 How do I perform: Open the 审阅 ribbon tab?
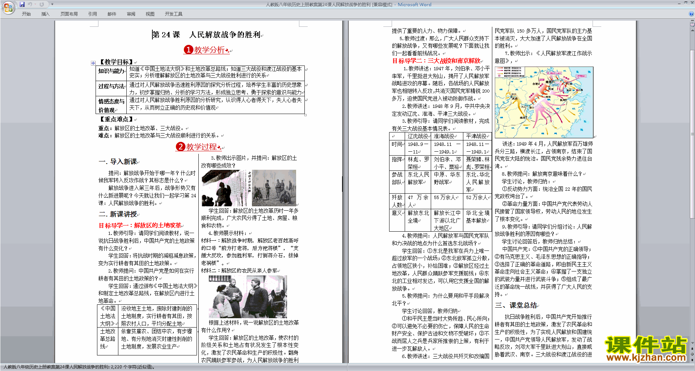click(x=131, y=14)
